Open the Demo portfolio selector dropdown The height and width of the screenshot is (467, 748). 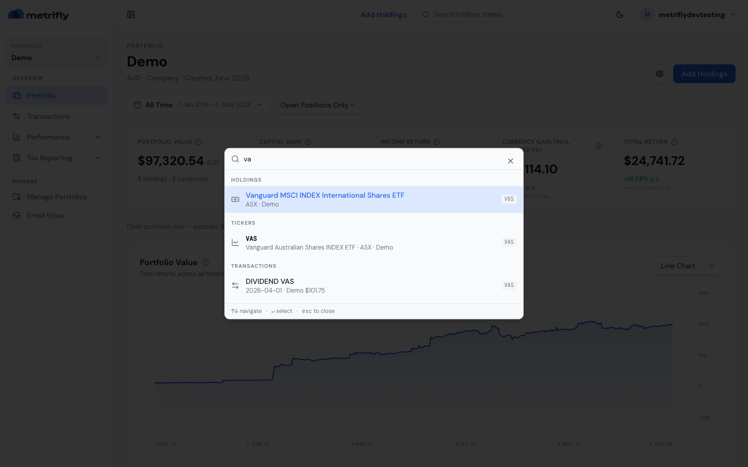(57, 53)
